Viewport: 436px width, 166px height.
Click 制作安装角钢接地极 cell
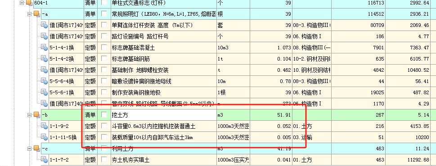coord(163,92)
